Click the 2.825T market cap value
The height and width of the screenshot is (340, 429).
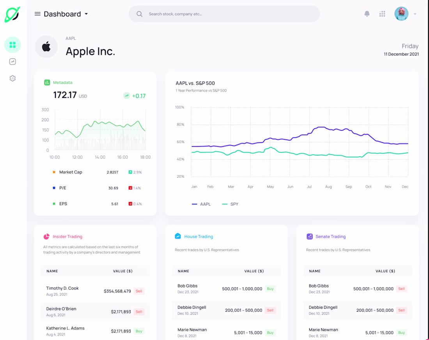point(113,172)
